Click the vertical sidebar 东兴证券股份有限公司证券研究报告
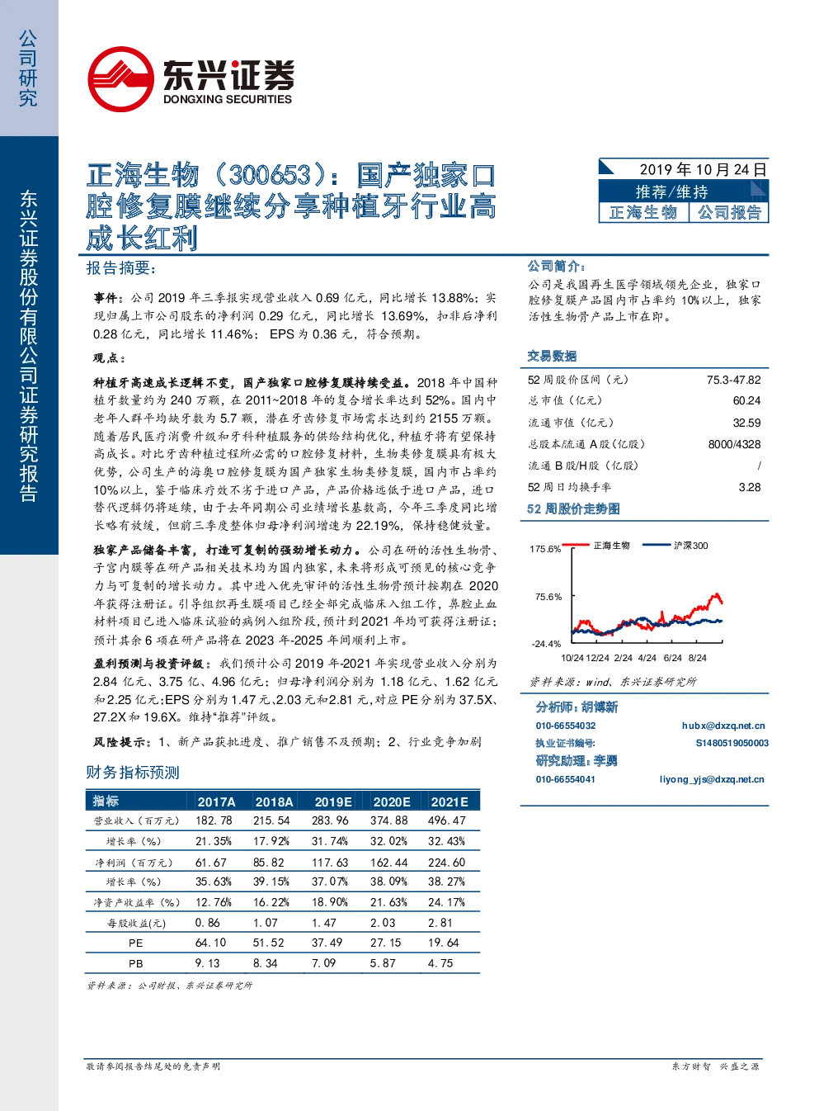Image resolution: width=819 pixels, height=1111 pixels. point(28,346)
